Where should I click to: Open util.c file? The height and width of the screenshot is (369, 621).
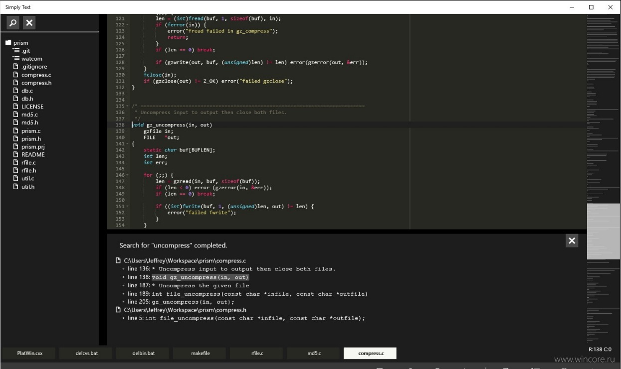tap(27, 178)
